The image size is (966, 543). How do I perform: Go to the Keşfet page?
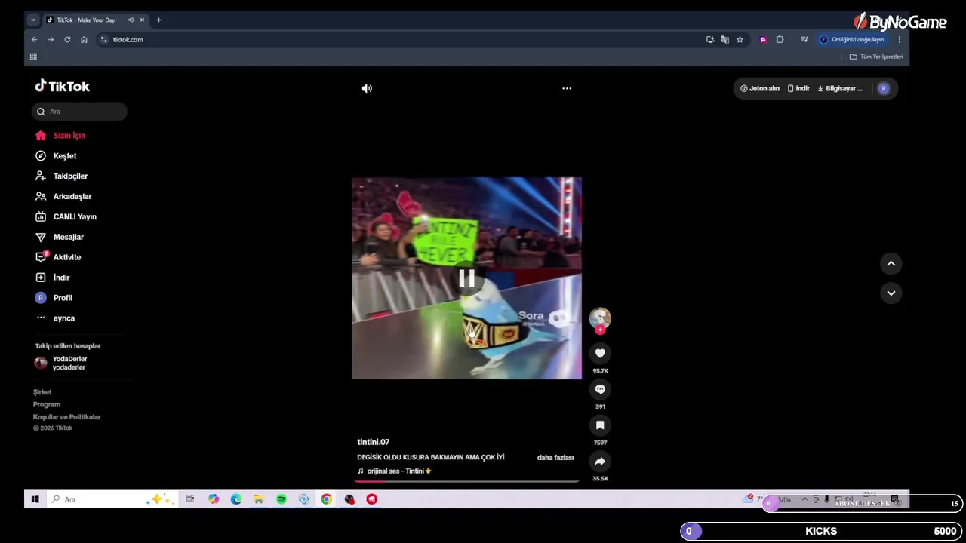tap(56, 156)
